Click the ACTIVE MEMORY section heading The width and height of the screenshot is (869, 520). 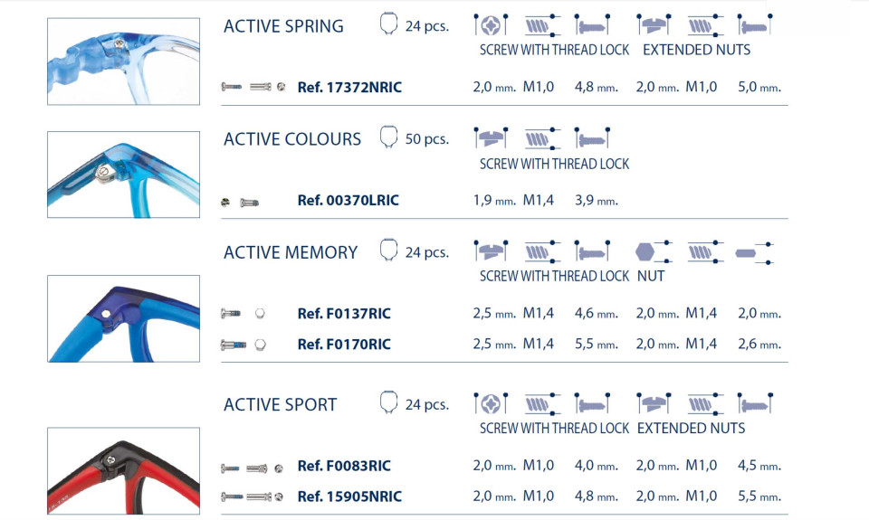(291, 252)
